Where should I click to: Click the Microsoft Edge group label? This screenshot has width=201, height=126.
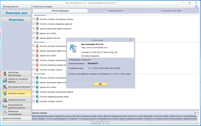tap(39, 74)
